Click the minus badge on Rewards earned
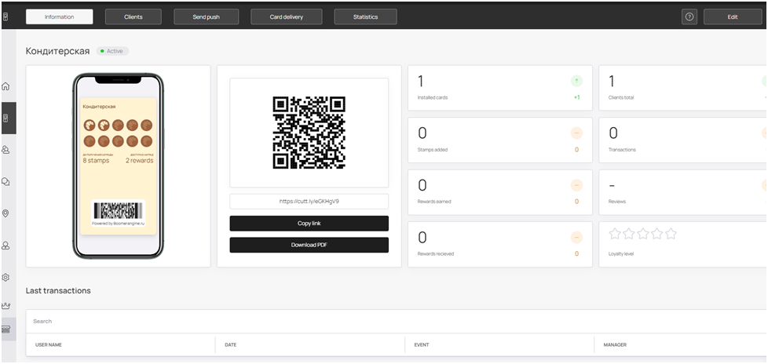 (x=576, y=185)
